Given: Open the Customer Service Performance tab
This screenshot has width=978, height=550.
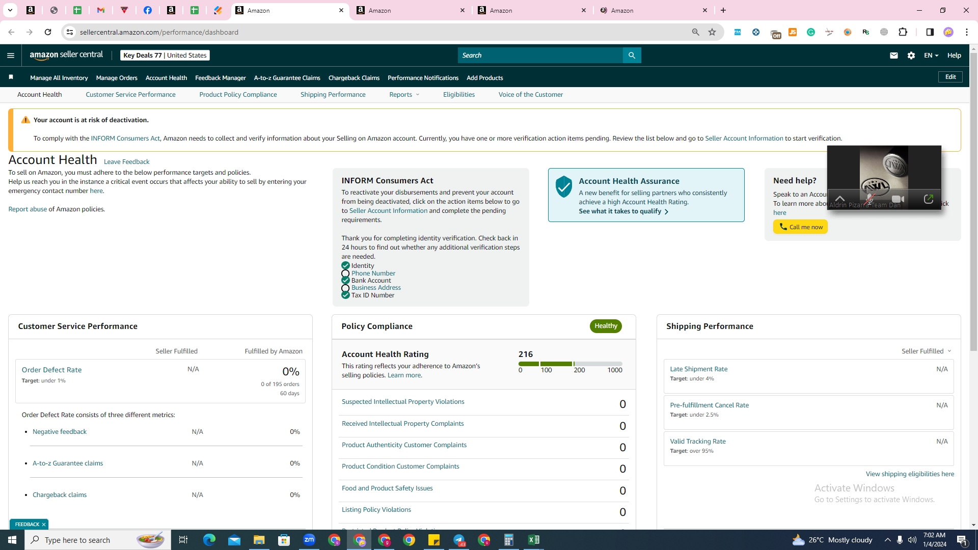Looking at the screenshot, I should [x=130, y=95].
